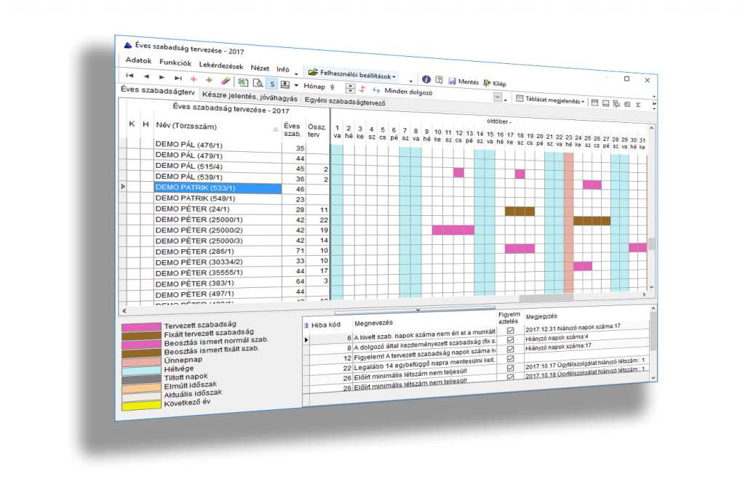Go to the last record arrow
The image size is (745, 487).
point(178,77)
